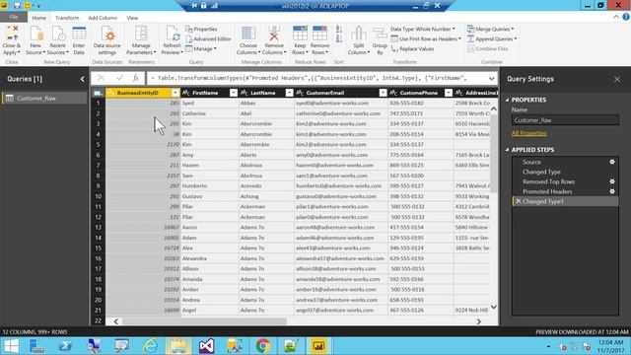Open the Use First Row as Headers dropdown
The height and width of the screenshot is (355, 631).
pos(426,39)
